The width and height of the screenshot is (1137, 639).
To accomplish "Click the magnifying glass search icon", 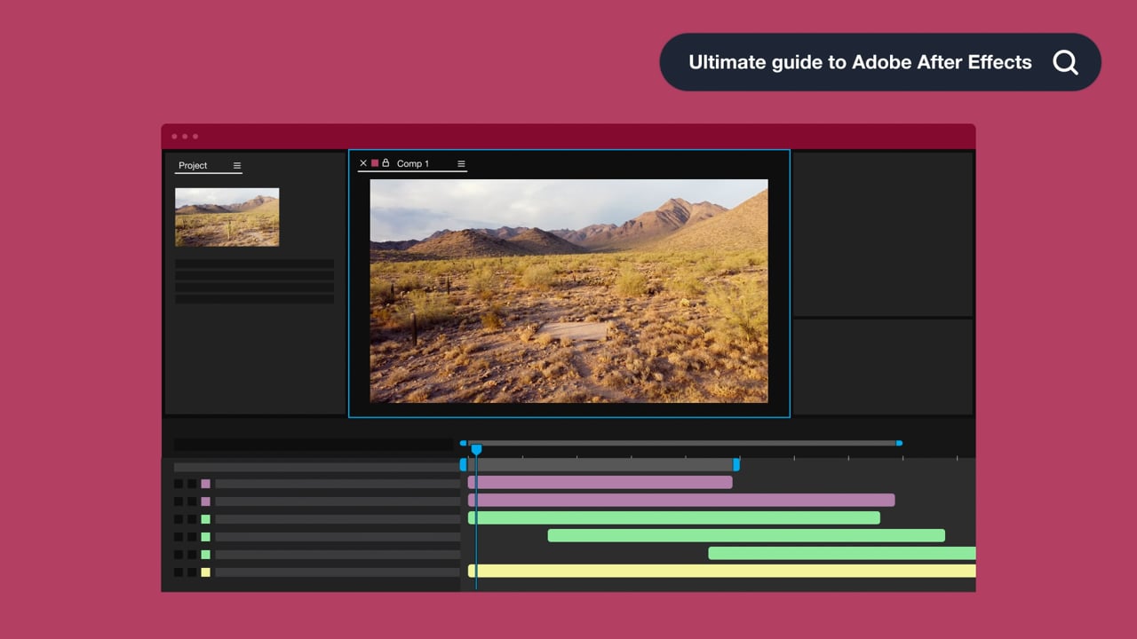I will (x=1065, y=62).
